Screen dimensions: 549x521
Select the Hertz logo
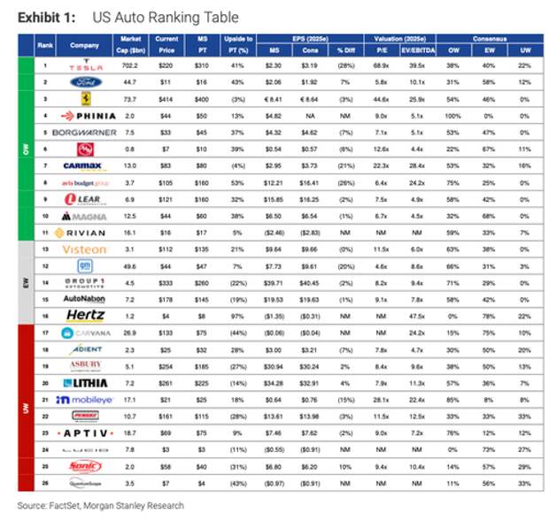pyautogui.click(x=85, y=316)
